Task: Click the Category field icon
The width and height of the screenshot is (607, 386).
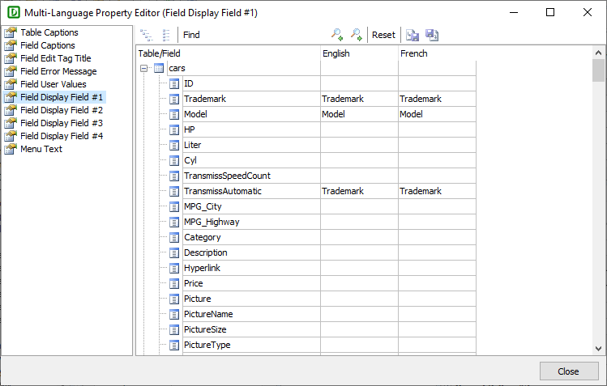Action: pyautogui.click(x=174, y=238)
